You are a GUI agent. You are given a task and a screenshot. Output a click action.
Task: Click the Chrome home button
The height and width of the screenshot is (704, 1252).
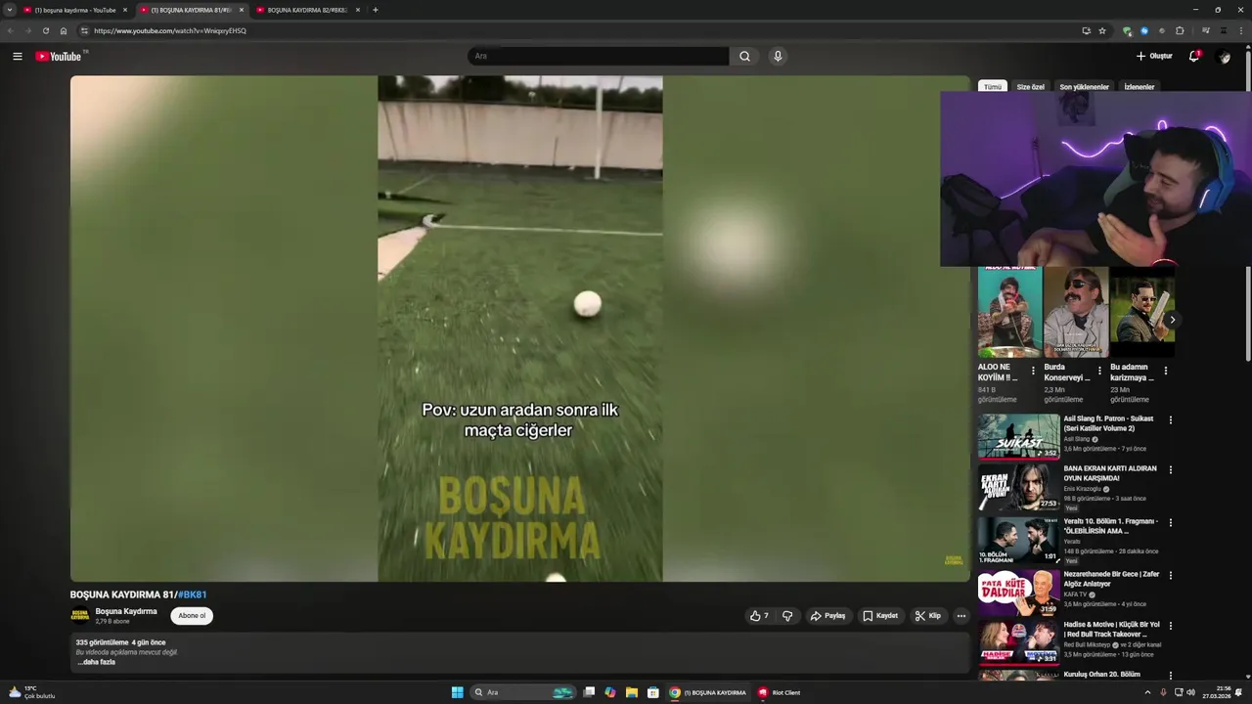pyautogui.click(x=64, y=30)
